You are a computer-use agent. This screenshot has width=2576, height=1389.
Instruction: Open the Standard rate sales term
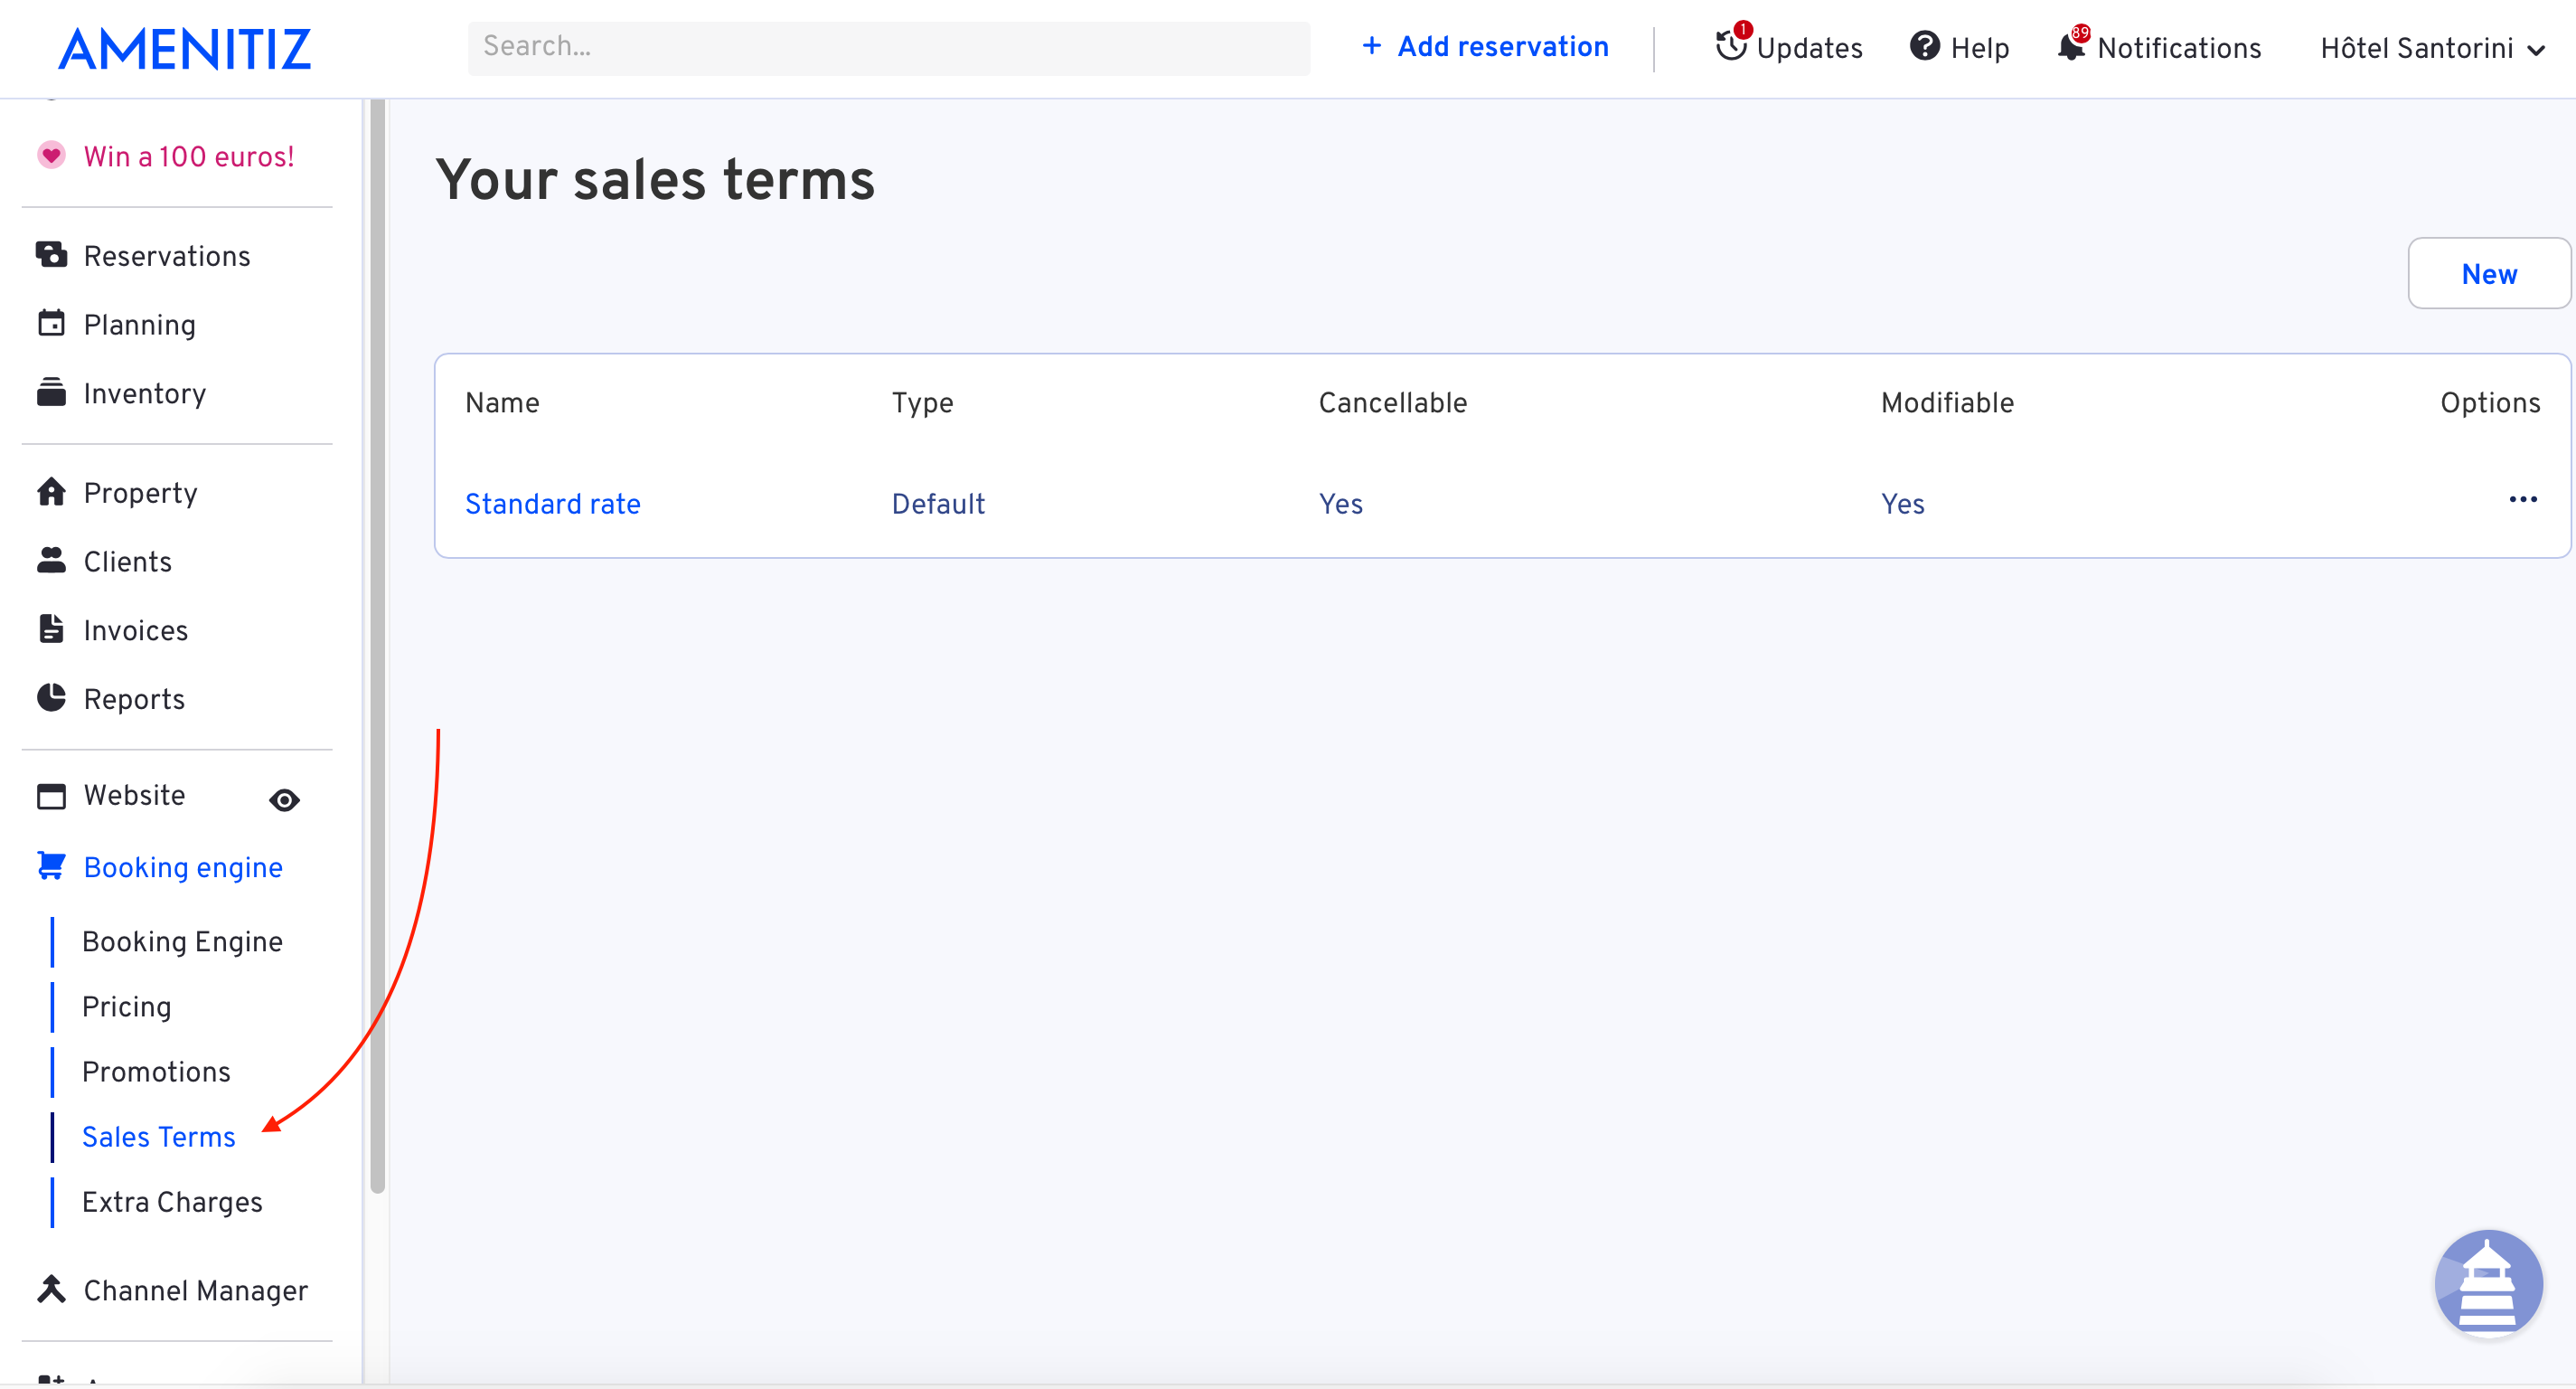553,504
